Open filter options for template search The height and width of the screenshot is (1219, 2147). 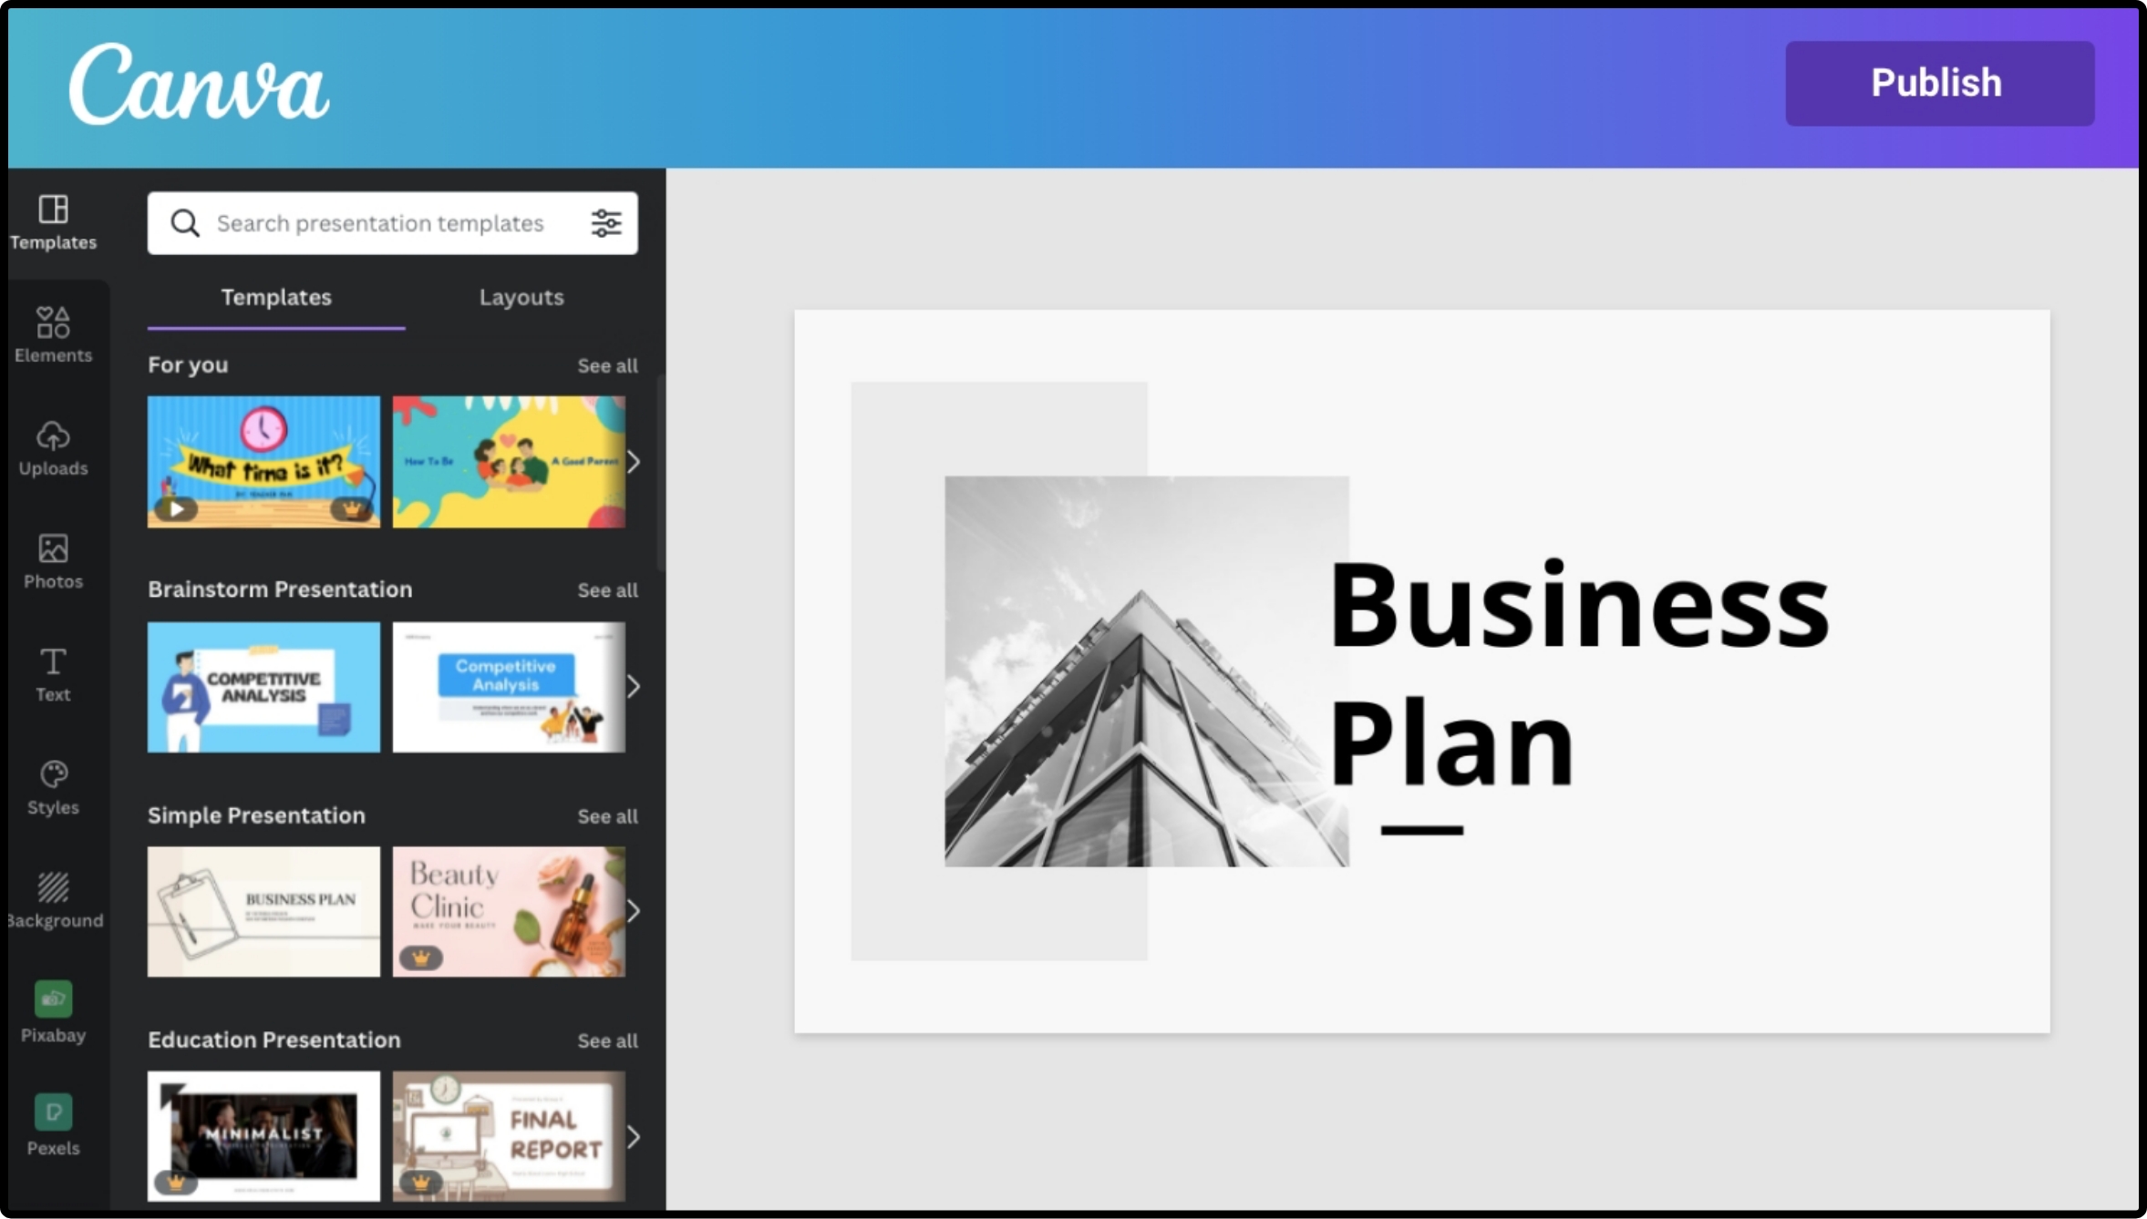click(x=606, y=222)
